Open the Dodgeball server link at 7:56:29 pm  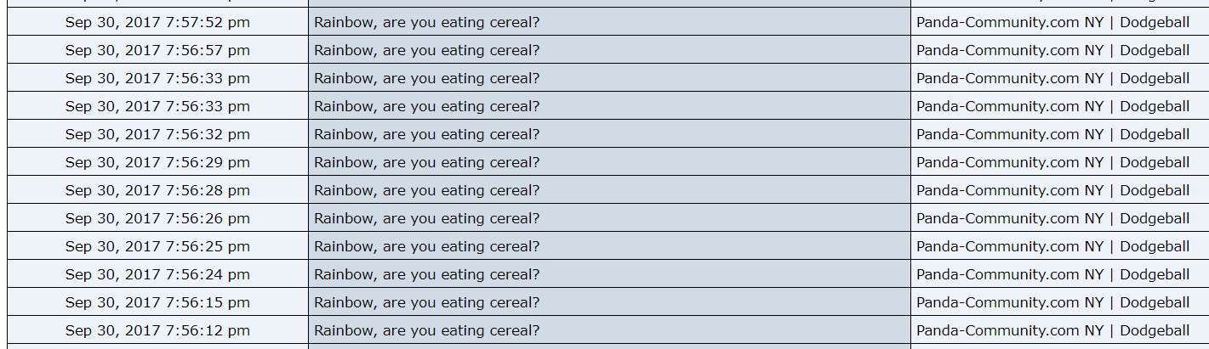click(x=1052, y=162)
